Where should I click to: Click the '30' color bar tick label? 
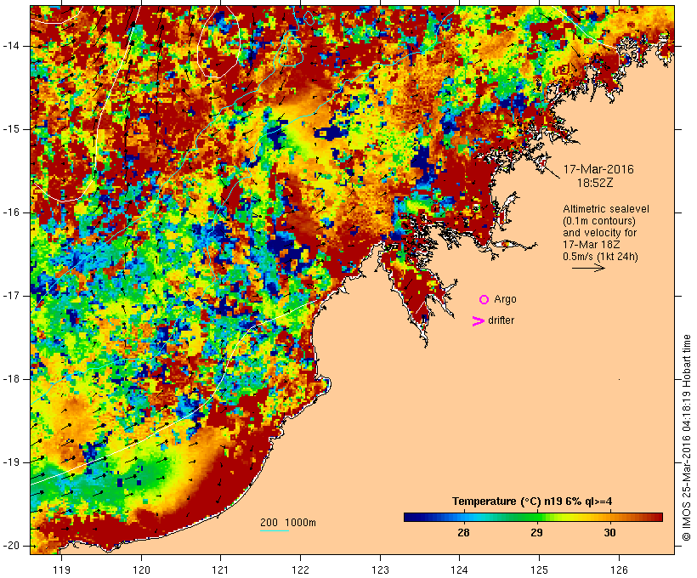tap(610, 533)
